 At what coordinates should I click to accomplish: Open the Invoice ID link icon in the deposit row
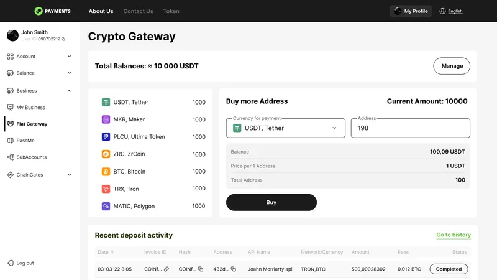click(x=166, y=269)
